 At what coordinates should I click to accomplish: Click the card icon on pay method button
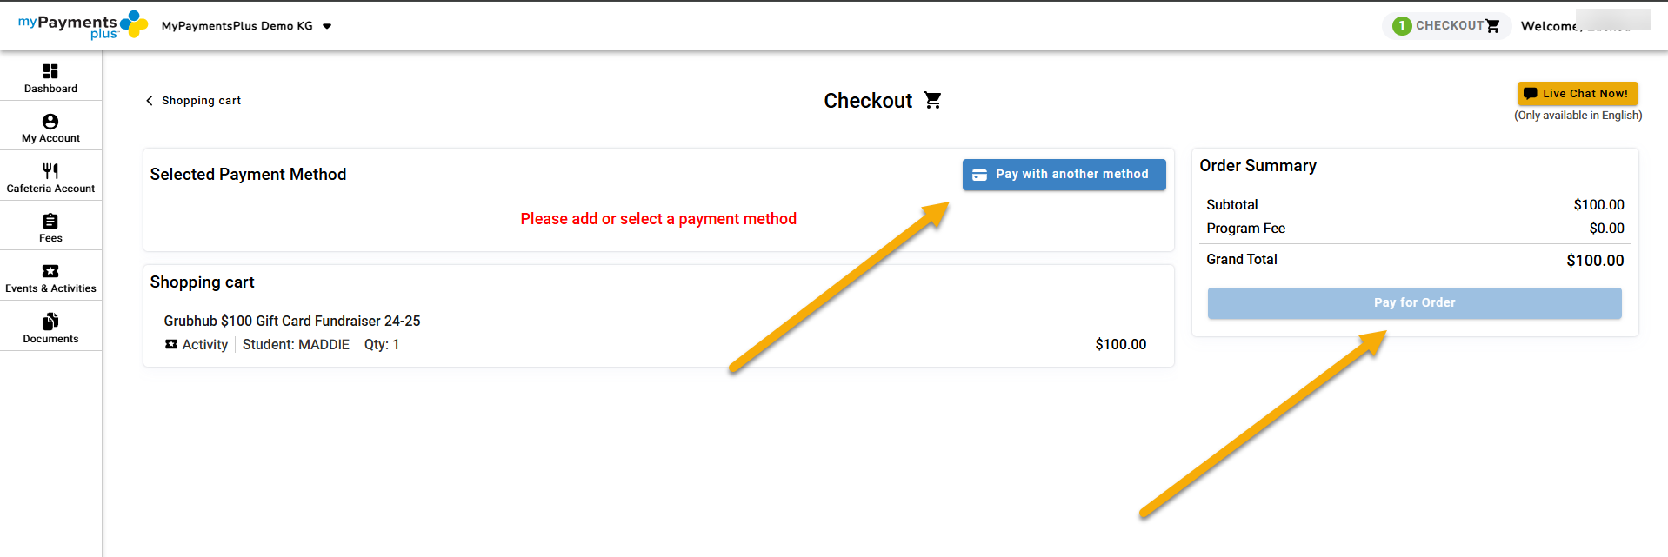979,175
